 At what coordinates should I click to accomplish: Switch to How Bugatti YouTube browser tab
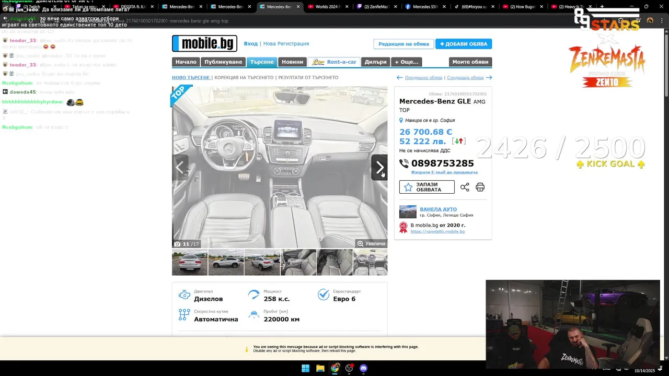pos(522,7)
